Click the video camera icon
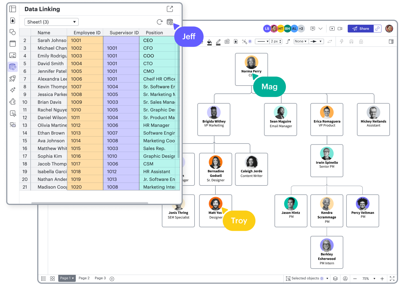The width and height of the screenshot is (406, 304). 340,28
